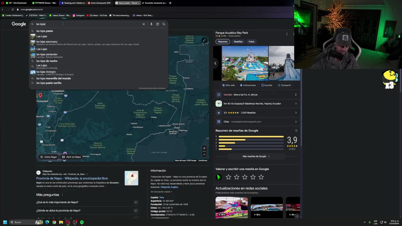Click browser back arrow

pyautogui.click(x=3, y=9)
